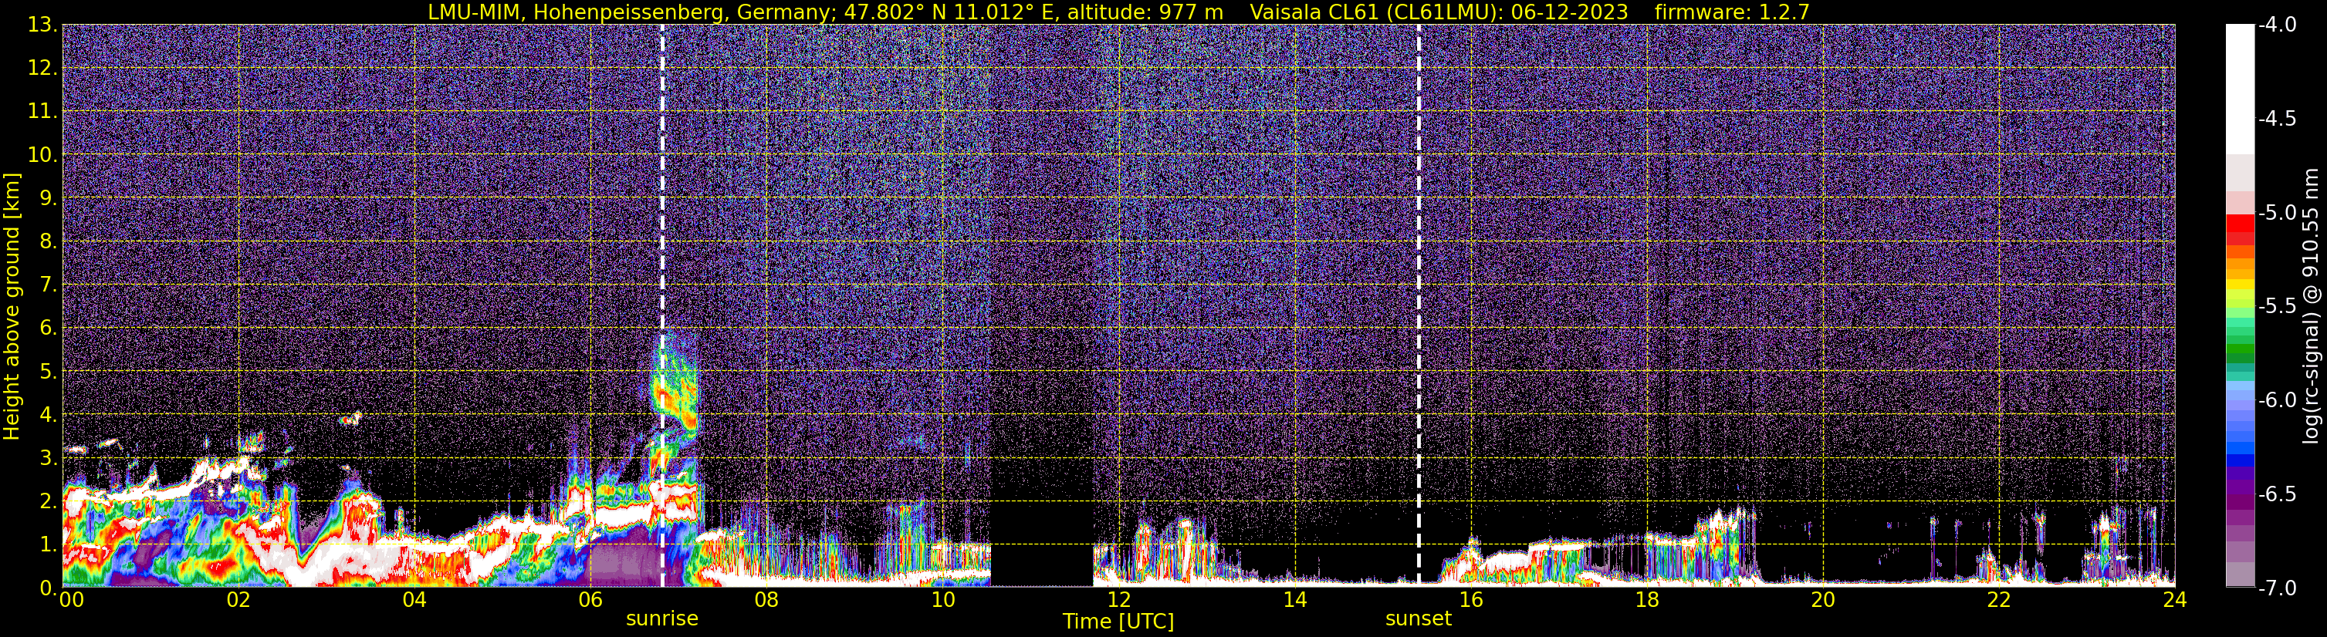Image resolution: width=2327 pixels, height=637 pixels.
Task: Click the height tick label '6.'
Action: tap(49, 328)
